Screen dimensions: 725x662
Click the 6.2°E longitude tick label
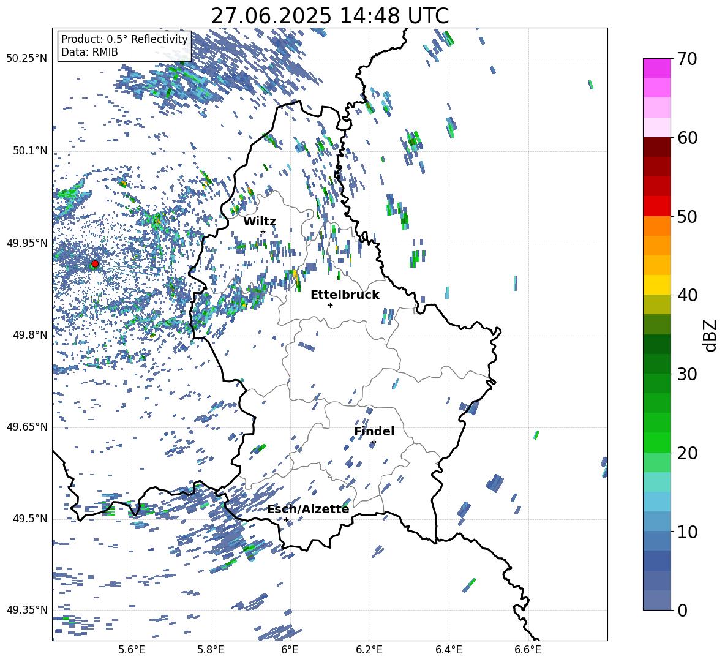pyautogui.click(x=369, y=650)
